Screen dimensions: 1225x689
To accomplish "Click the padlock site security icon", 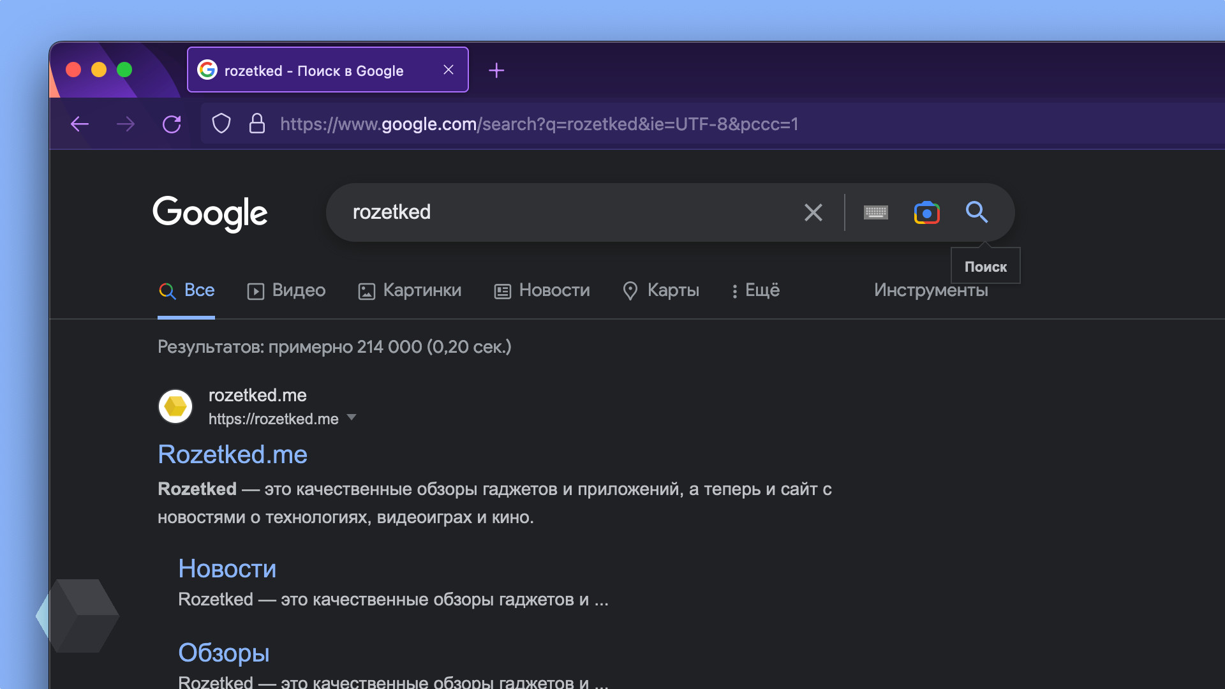I will (256, 124).
